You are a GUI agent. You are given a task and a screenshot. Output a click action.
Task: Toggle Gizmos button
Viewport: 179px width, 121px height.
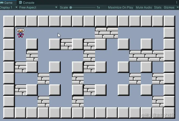pyautogui.click(x=169, y=7)
